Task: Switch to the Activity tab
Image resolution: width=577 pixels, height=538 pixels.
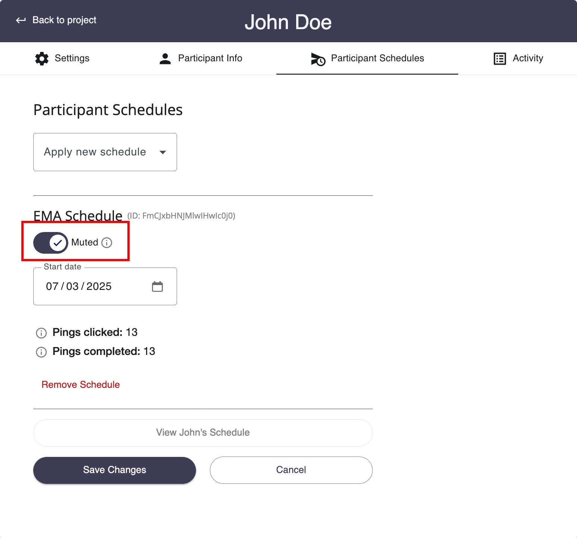Action: [518, 59]
